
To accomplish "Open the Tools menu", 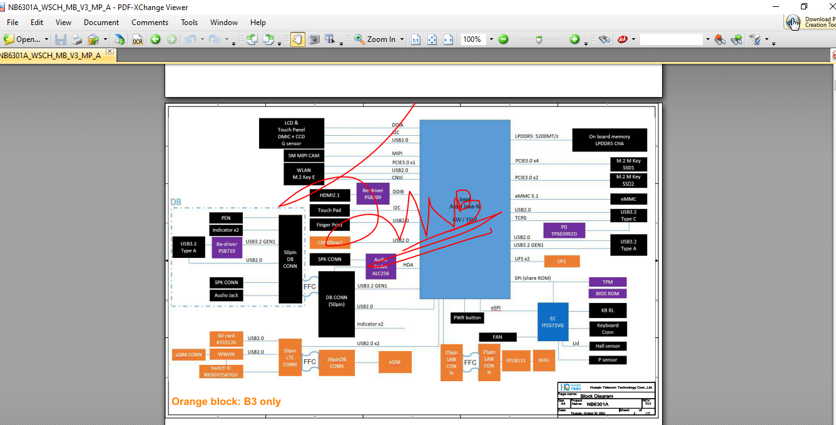I will tap(190, 22).
